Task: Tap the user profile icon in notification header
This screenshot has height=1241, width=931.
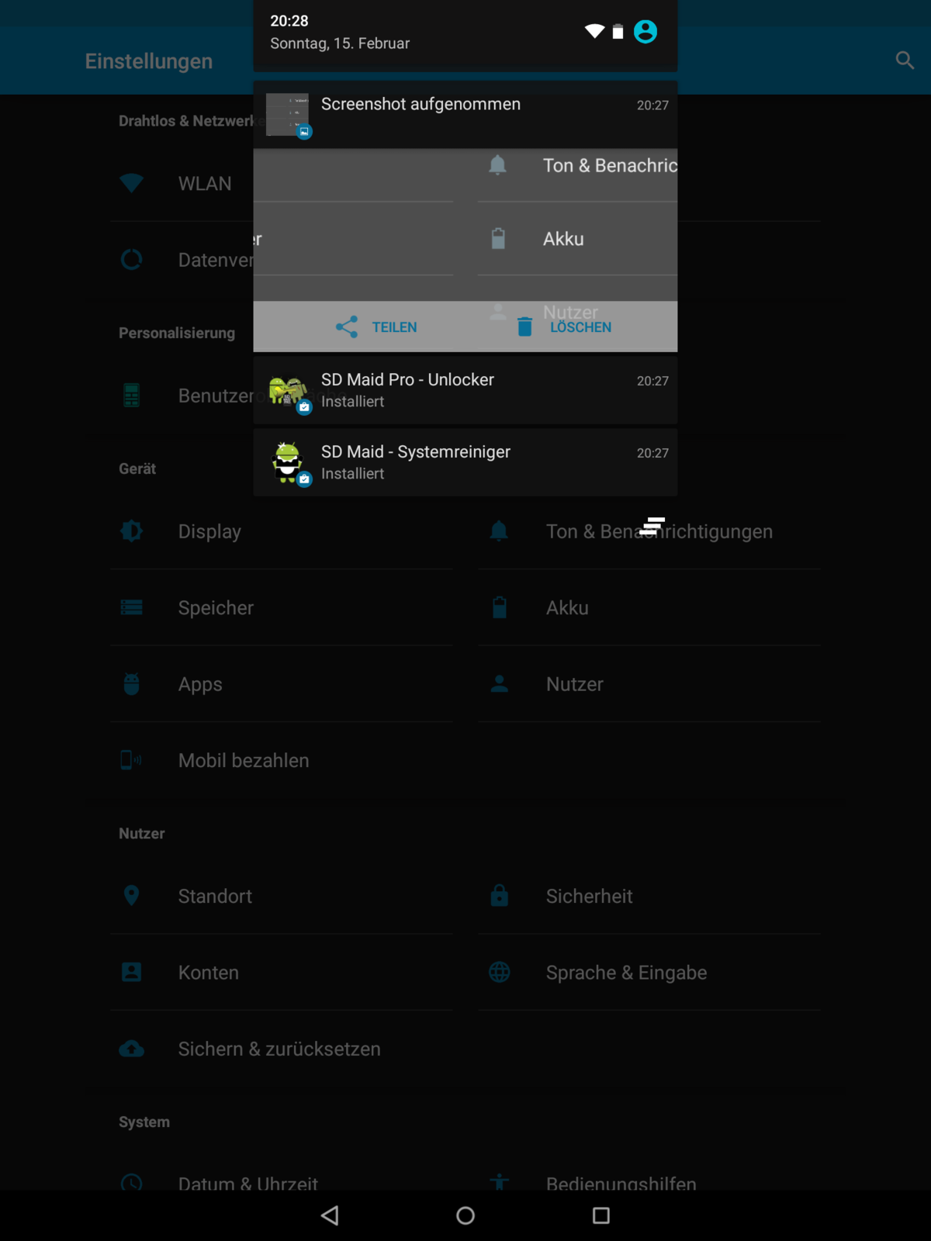Action: pyautogui.click(x=645, y=32)
